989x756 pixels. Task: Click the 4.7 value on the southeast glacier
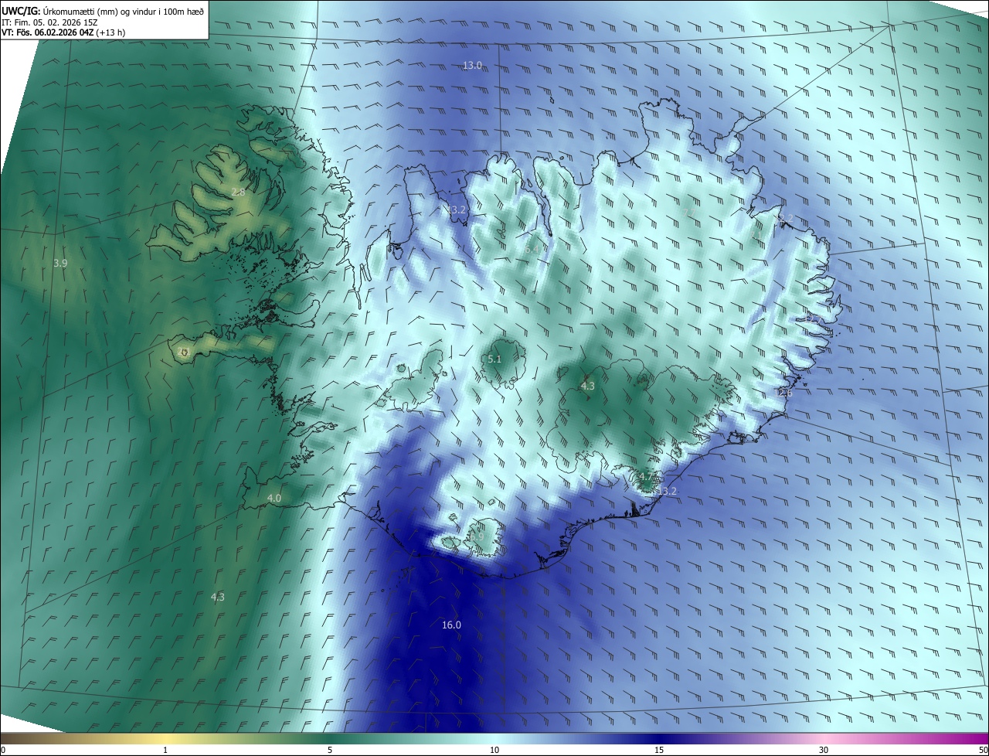coord(644,477)
